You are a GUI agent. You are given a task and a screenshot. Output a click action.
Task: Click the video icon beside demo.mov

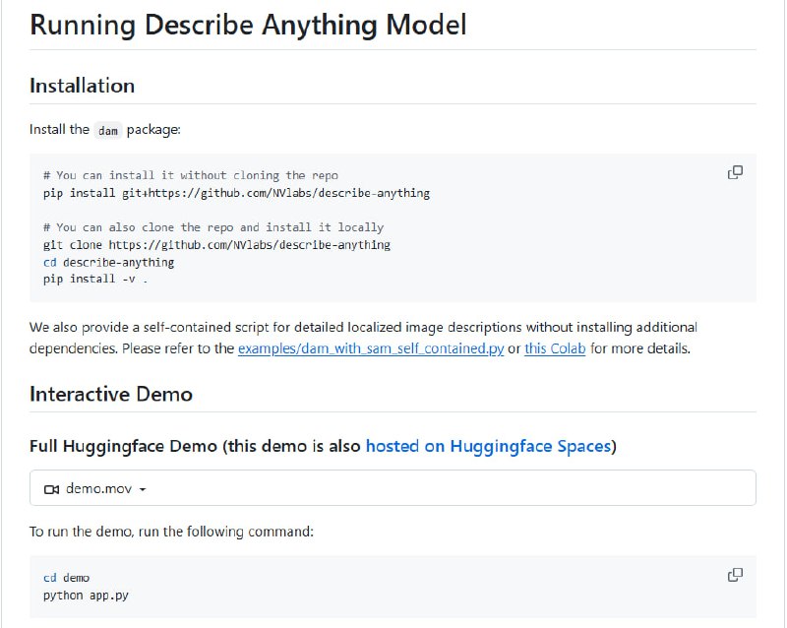(x=52, y=489)
